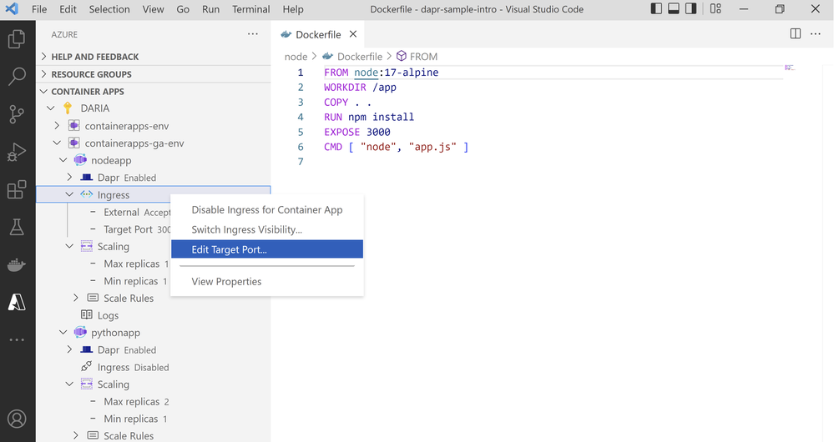Open the Selection menu
Image resolution: width=834 pixels, height=442 pixels.
109,9
